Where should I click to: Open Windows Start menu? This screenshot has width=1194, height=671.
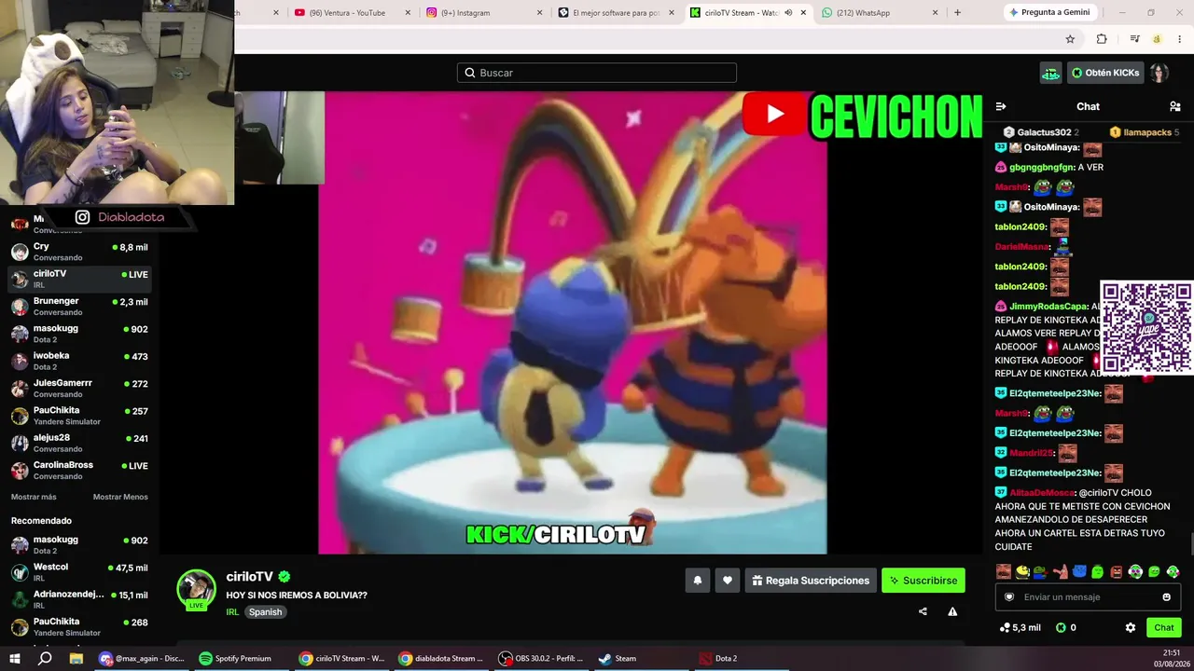pyautogui.click(x=14, y=659)
